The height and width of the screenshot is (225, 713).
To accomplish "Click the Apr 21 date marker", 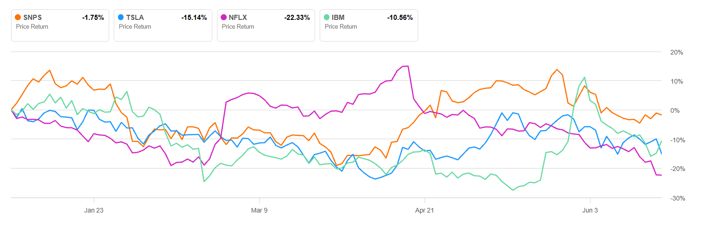I will tap(425, 210).
